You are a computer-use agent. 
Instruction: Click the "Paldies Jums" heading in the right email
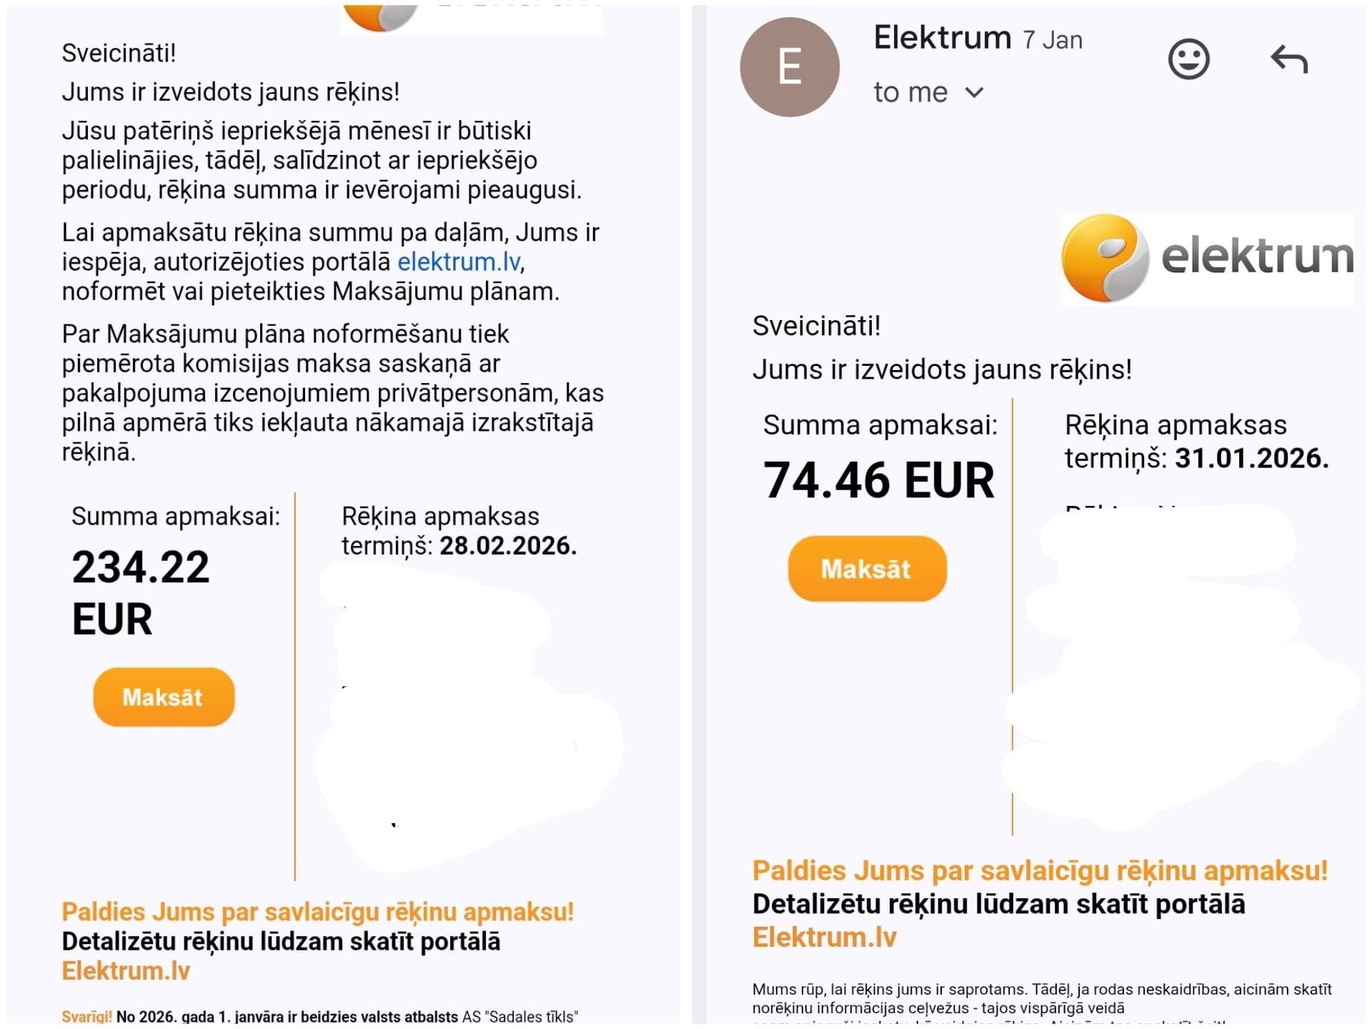(1040, 870)
